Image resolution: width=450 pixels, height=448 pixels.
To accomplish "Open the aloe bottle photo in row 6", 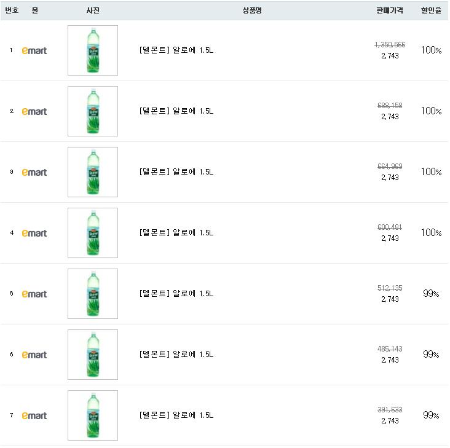I will click(93, 355).
